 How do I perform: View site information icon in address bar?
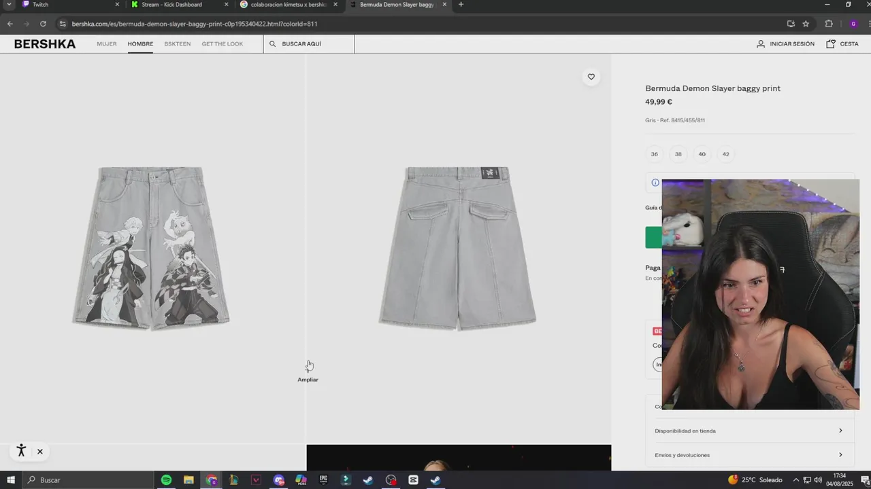(63, 24)
